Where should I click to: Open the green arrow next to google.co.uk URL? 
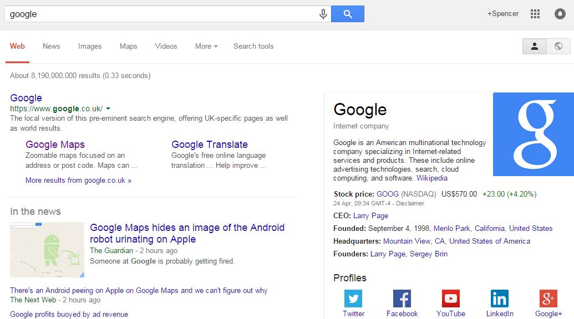click(x=108, y=109)
